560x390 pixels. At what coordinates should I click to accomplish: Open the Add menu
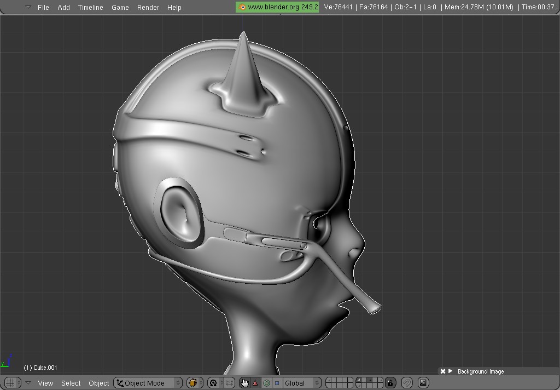[x=63, y=7]
